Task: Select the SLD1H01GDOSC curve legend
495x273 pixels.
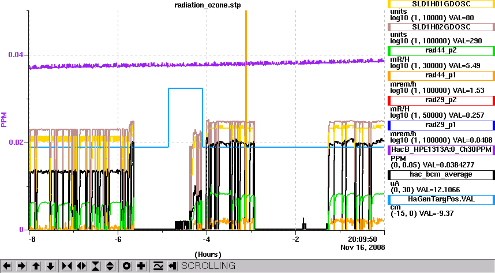Action: (x=441, y=4)
